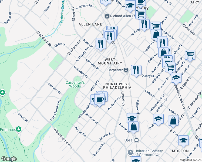Image resolution: width=202 pixels, height=162 pixels.
Task: Select the Unitarian Society of Germantown icon
Action: tap(130, 153)
